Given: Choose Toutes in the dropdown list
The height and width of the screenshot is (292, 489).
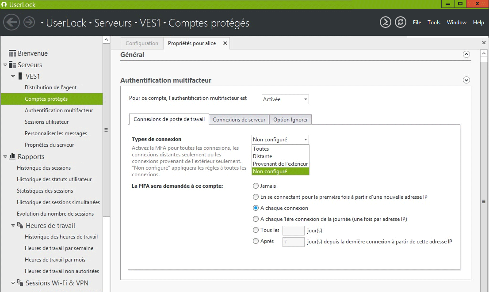Looking at the screenshot, I should pos(280,148).
